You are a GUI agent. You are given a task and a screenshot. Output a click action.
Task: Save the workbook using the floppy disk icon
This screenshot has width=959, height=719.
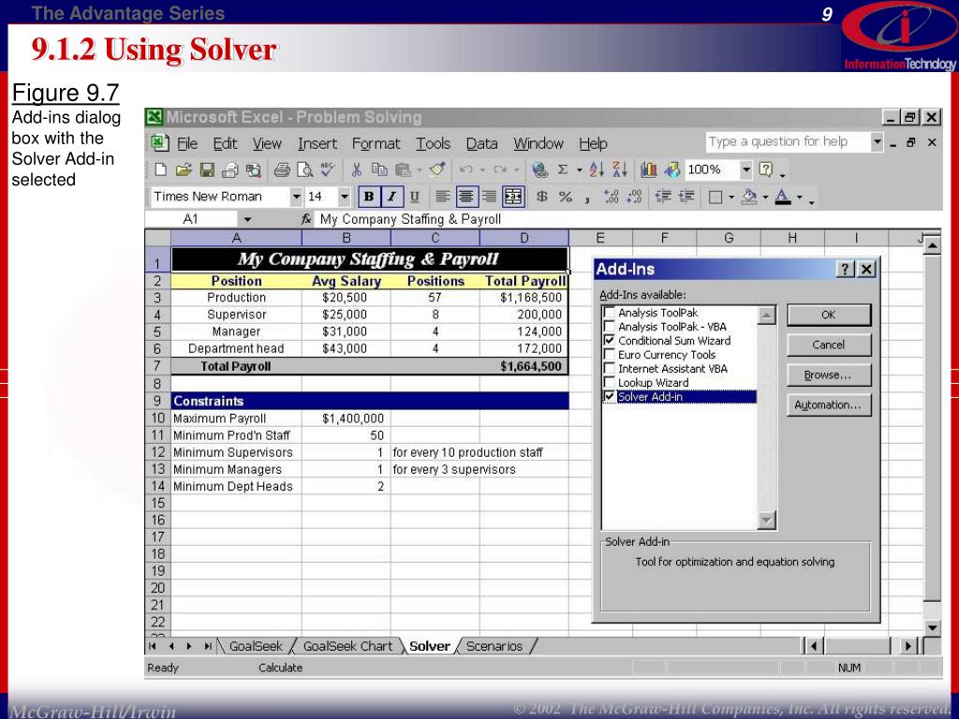(x=207, y=169)
